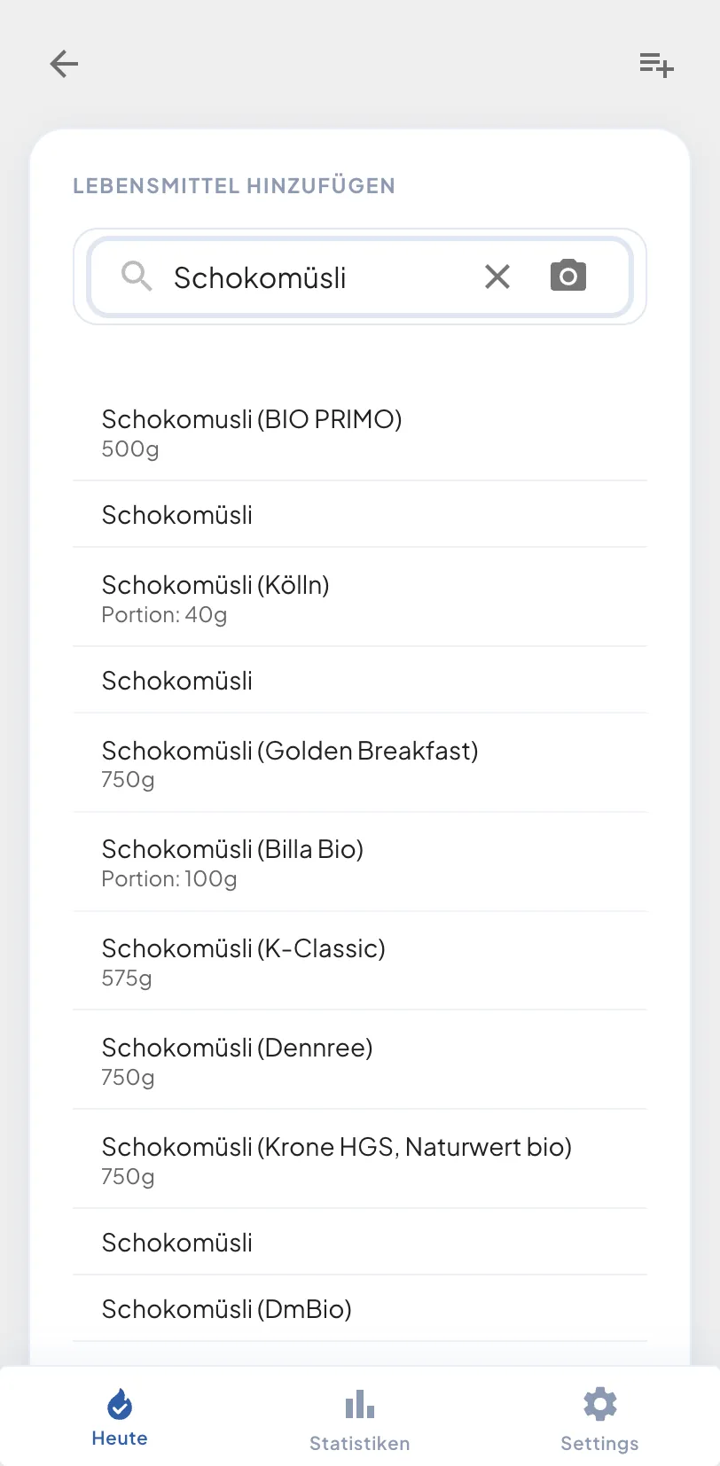This screenshot has height=1466, width=720.
Task: Clear the search text with the X
Action: [497, 277]
